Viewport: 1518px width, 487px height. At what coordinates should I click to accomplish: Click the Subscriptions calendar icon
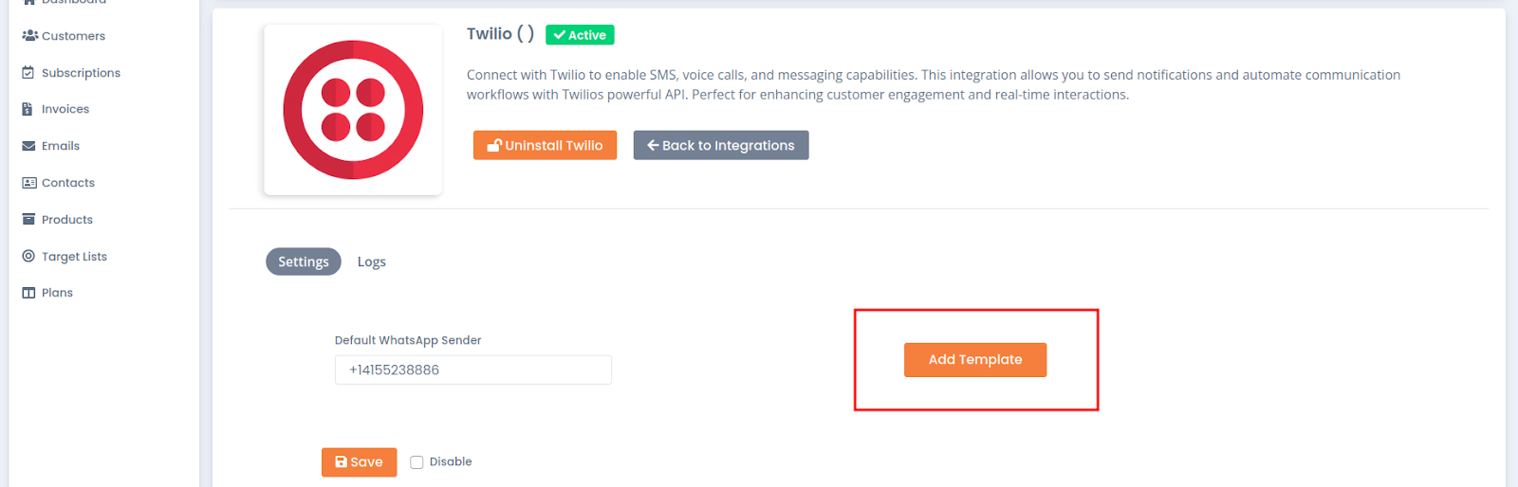click(x=28, y=73)
